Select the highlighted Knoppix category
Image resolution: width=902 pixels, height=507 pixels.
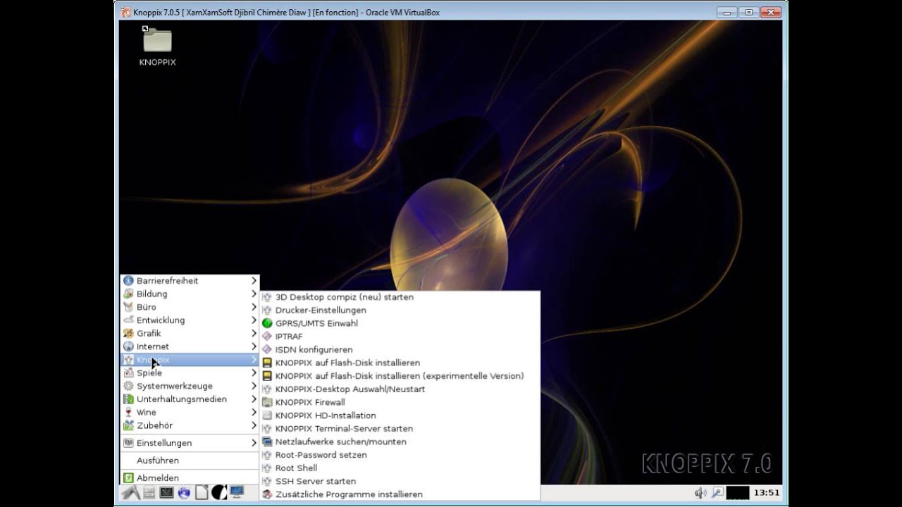[x=190, y=359]
